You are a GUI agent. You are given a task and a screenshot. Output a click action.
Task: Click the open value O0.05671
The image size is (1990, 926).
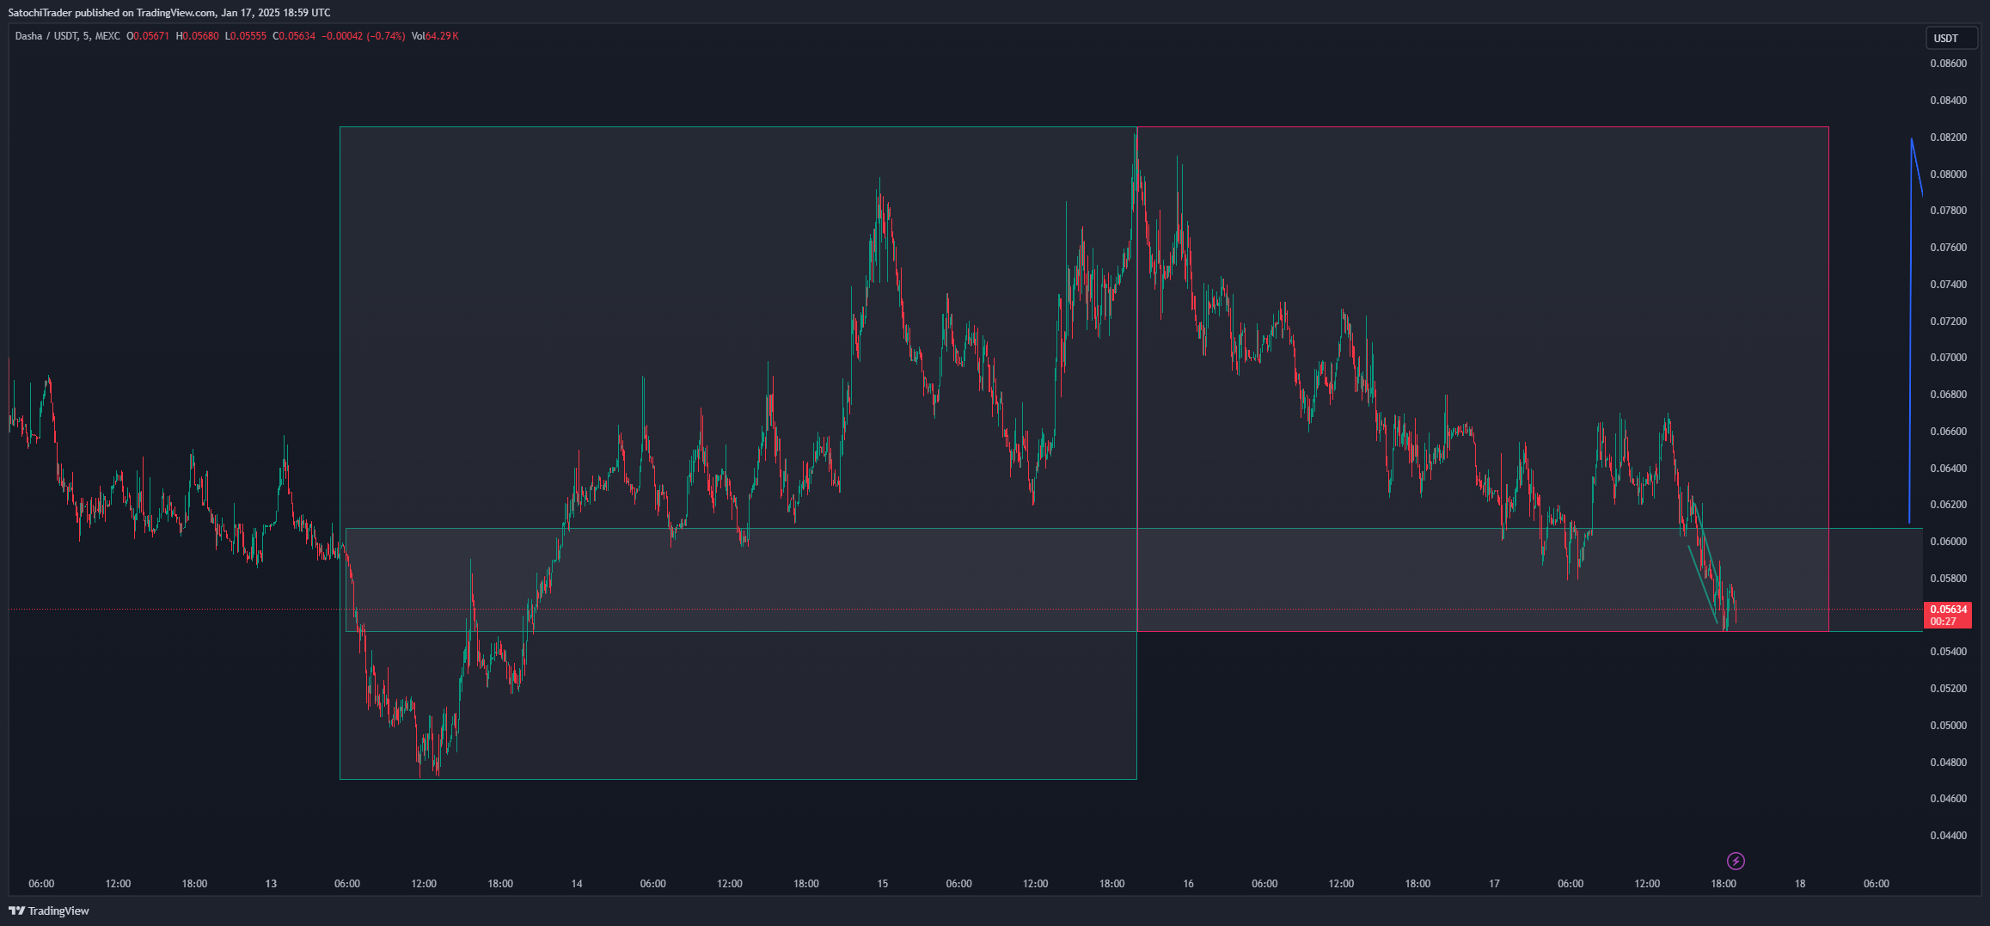(148, 36)
